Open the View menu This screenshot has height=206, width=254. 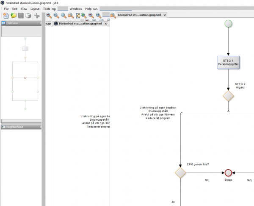point(24,9)
